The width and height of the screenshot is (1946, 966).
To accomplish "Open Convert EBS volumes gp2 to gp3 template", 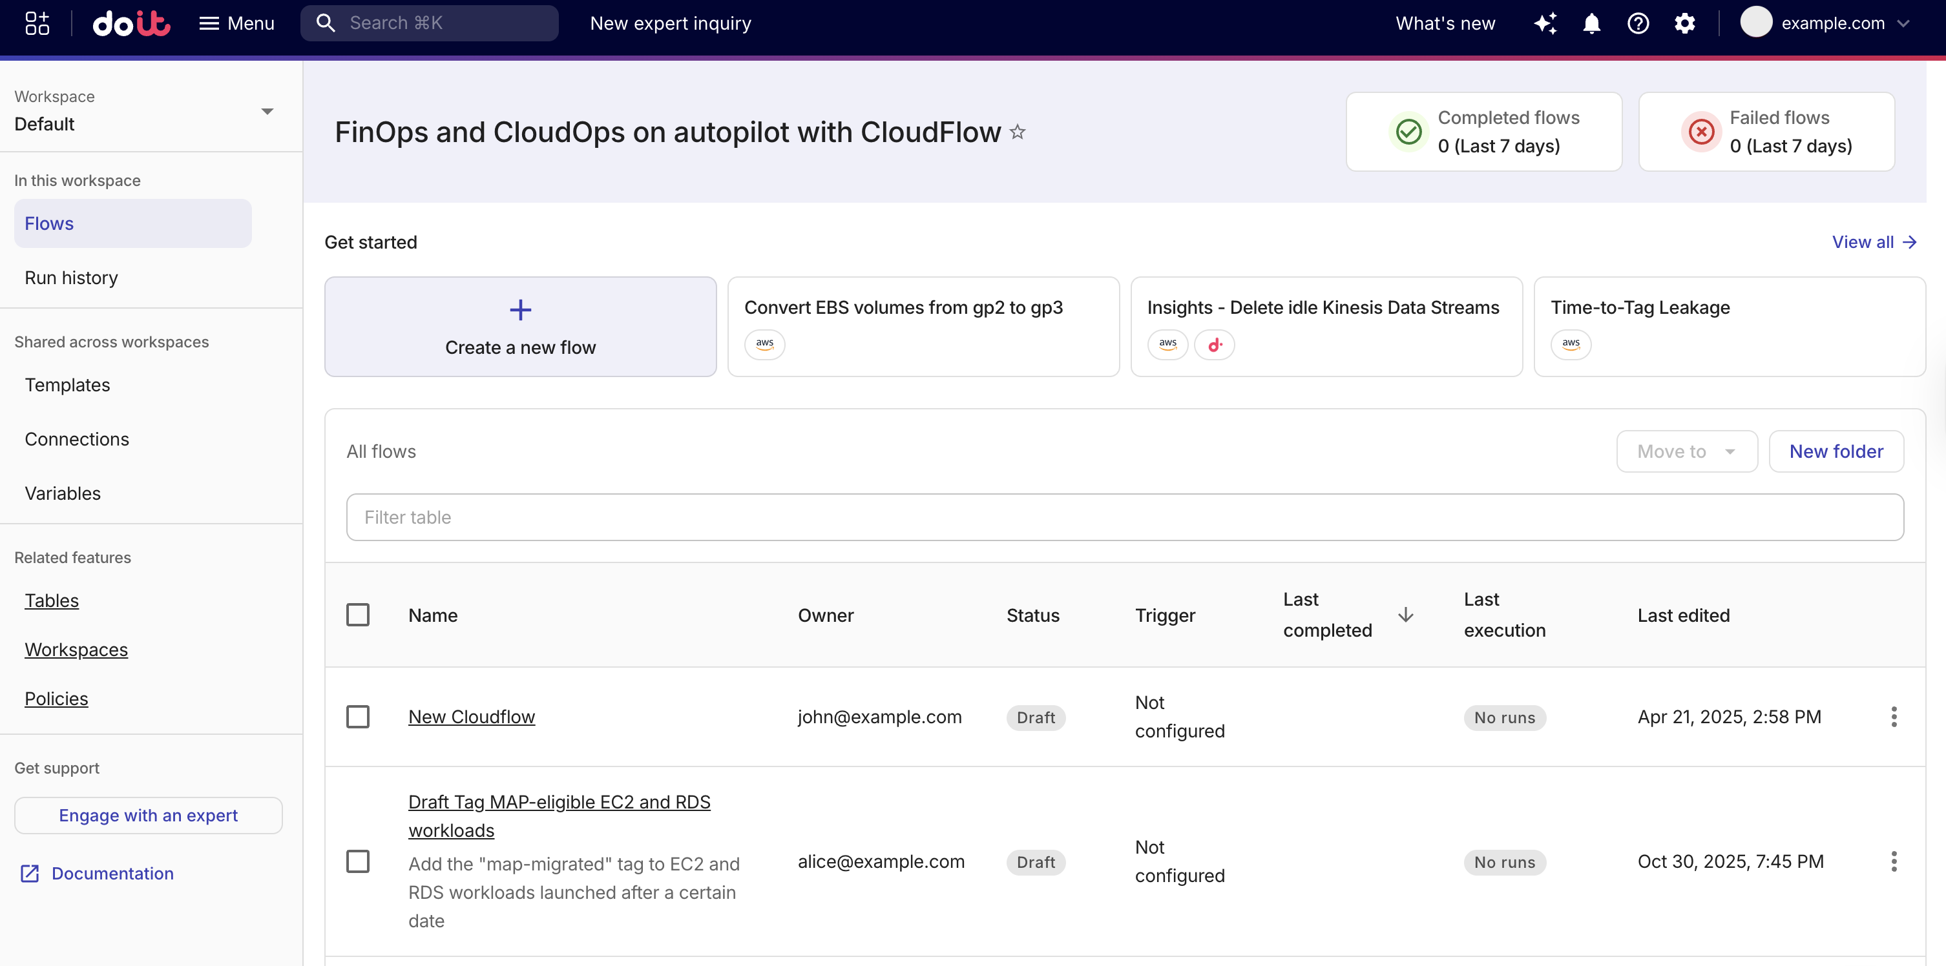I will [x=923, y=327].
